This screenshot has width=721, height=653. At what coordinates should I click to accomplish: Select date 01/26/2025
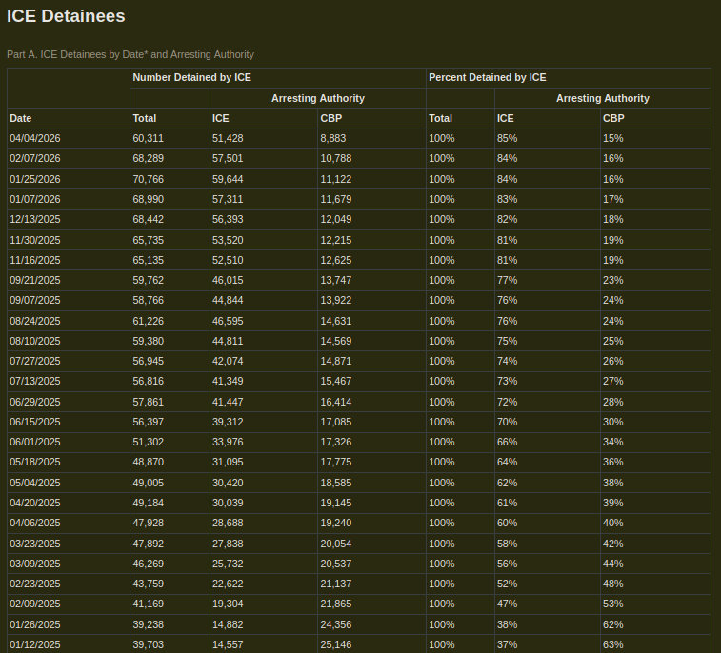pos(35,625)
